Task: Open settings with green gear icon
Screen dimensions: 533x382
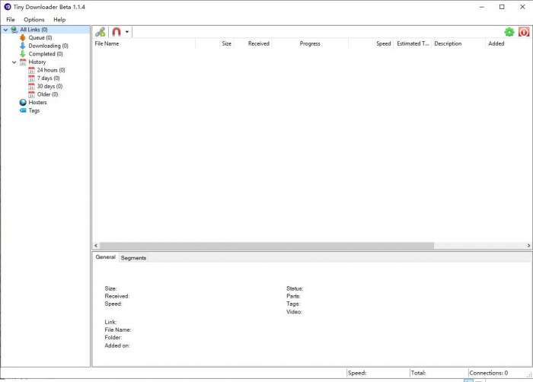Action: click(x=509, y=32)
